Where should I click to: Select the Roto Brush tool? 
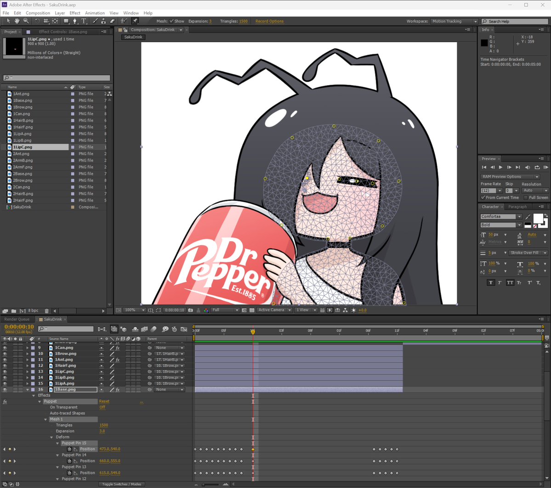click(124, 21)
